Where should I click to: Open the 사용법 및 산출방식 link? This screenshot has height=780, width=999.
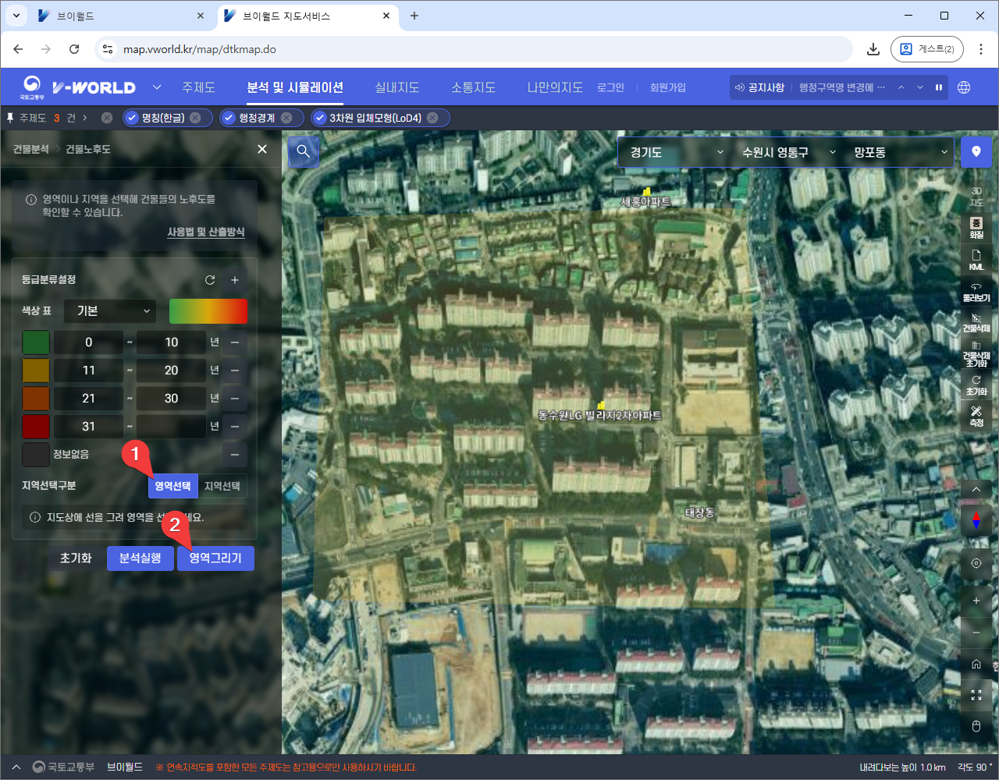click(206, 232)
